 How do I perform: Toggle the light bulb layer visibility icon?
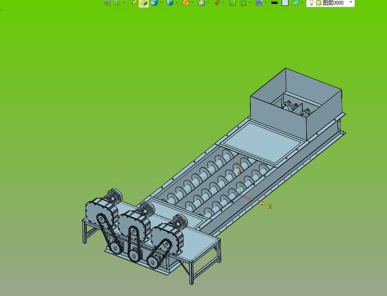point(311,3)
